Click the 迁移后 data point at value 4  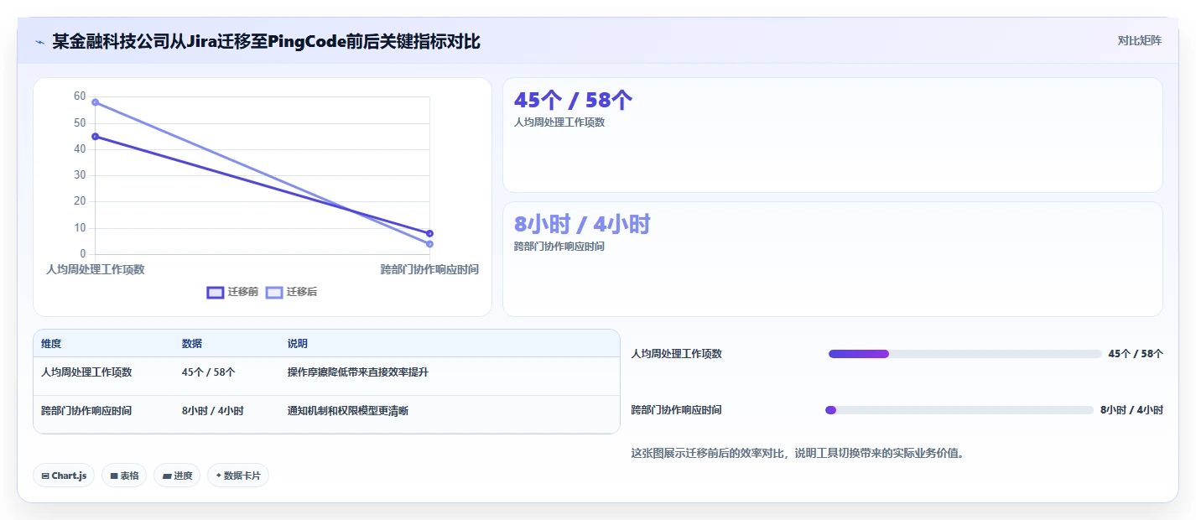429,244
